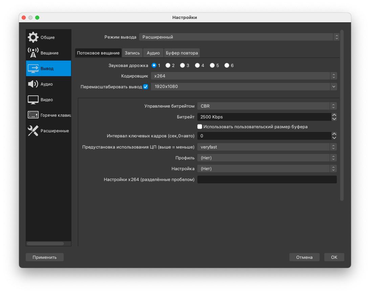Open Видео section via monitor icon
The width and height of the screenshot is (370, 293).
[x=33, y=99]
